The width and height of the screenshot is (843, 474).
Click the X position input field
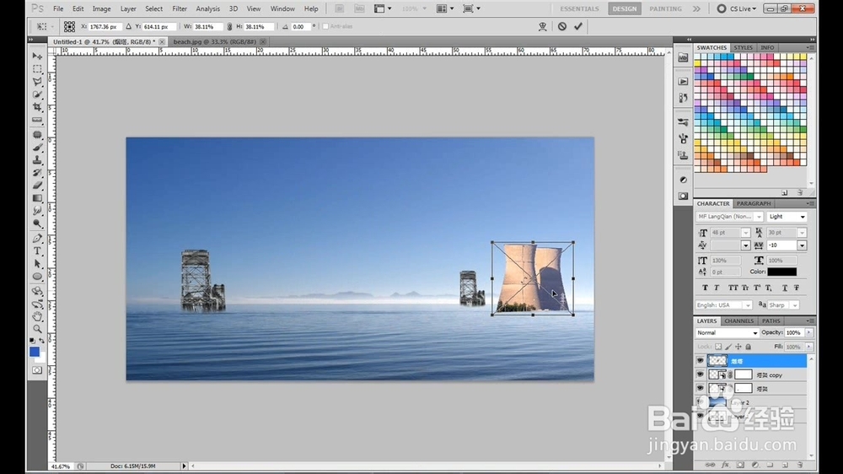tap(105, 26)
